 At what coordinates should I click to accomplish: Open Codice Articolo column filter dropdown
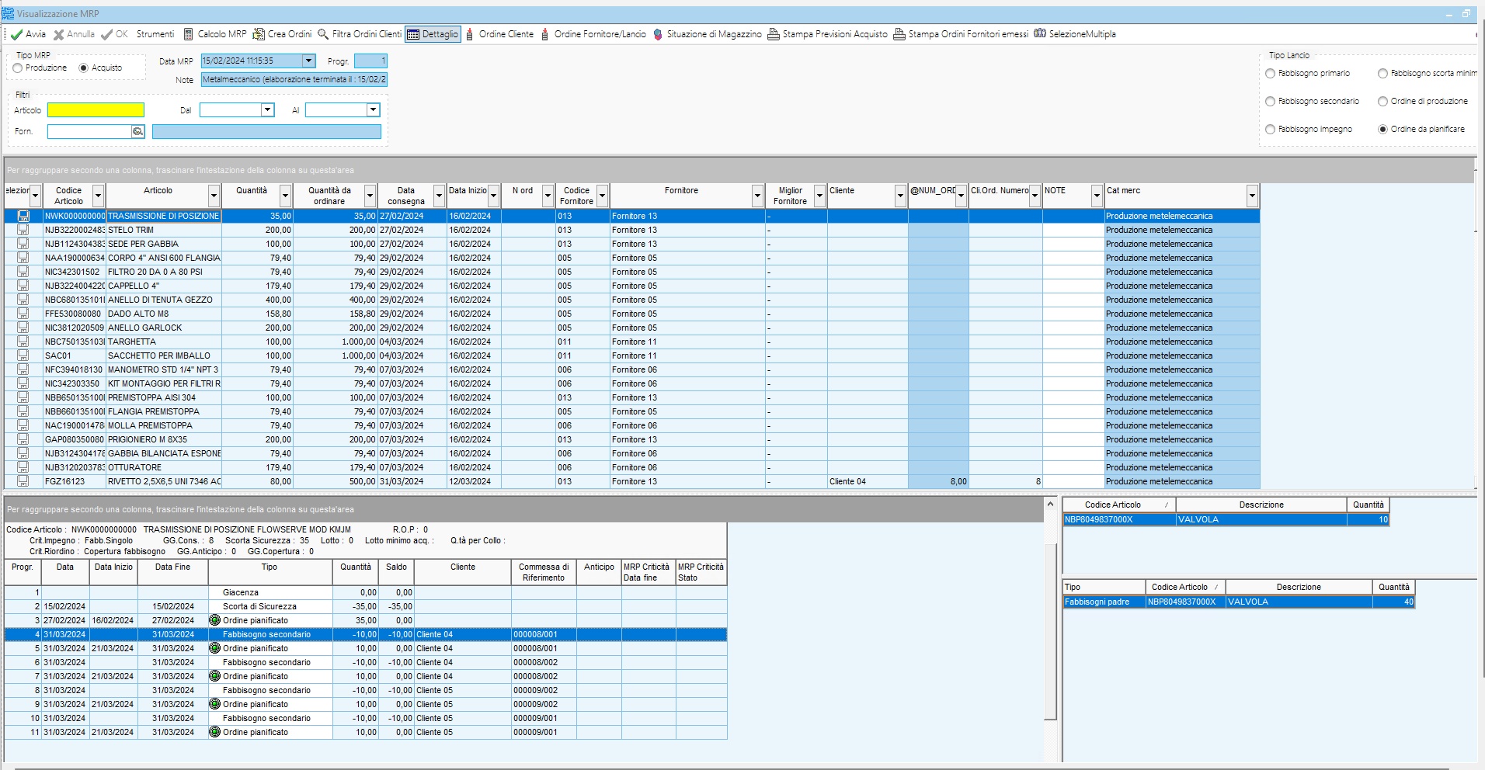point(98,196)
